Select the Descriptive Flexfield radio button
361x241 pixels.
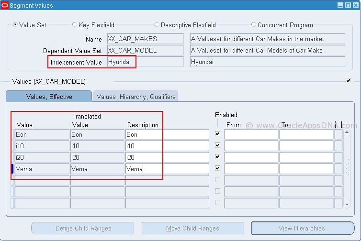pyautogui.click(x=157, y=24)
